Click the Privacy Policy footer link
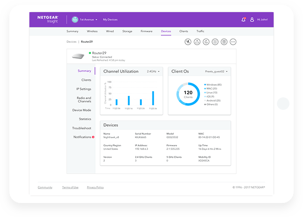 pos(94,187)
